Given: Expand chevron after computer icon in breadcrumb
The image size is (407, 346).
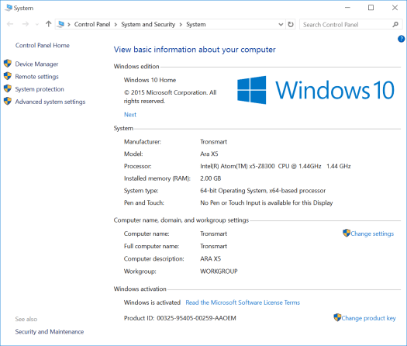Looking at the screenshot, I should 69,25.
